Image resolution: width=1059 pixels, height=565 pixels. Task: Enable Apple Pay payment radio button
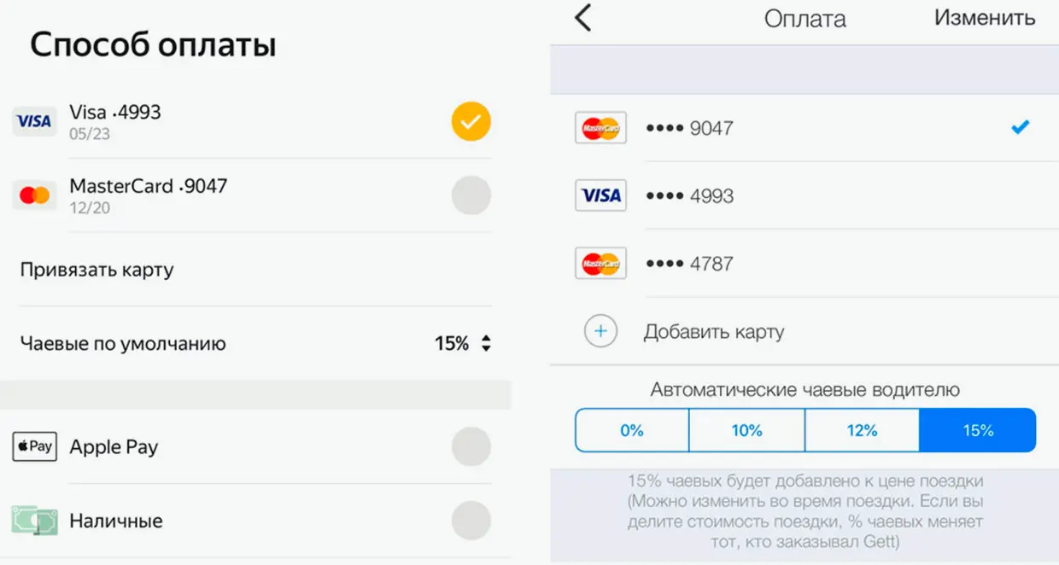click(x=471, y=446)
